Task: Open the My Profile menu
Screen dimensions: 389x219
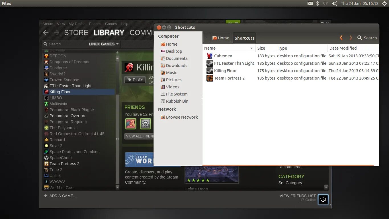Action: tap(77, 24)
